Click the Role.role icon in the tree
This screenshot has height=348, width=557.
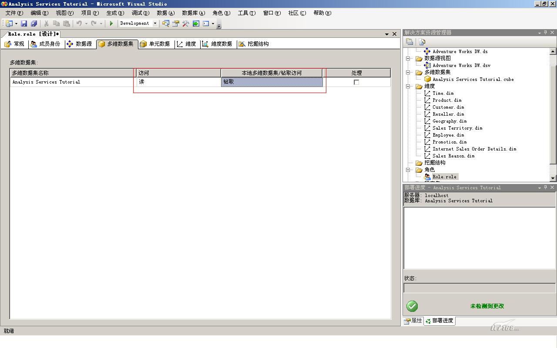point(427,177)
